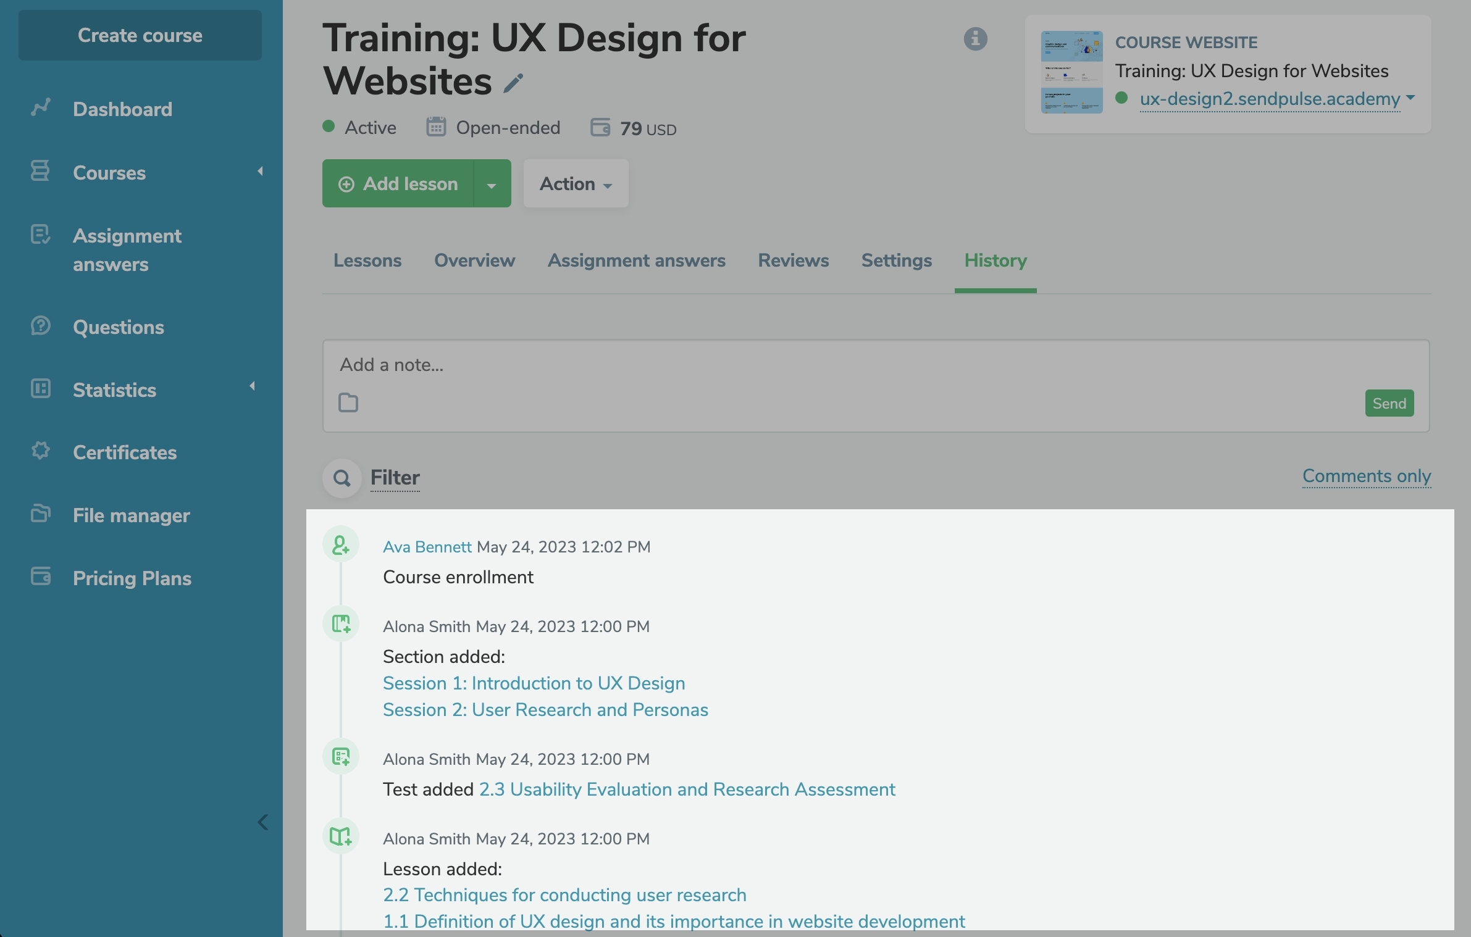This screenshot has width=1471, height=937.
Task: Click the attach file folder icon in note box
Action: pyautogui.click(x=348, y=402)
